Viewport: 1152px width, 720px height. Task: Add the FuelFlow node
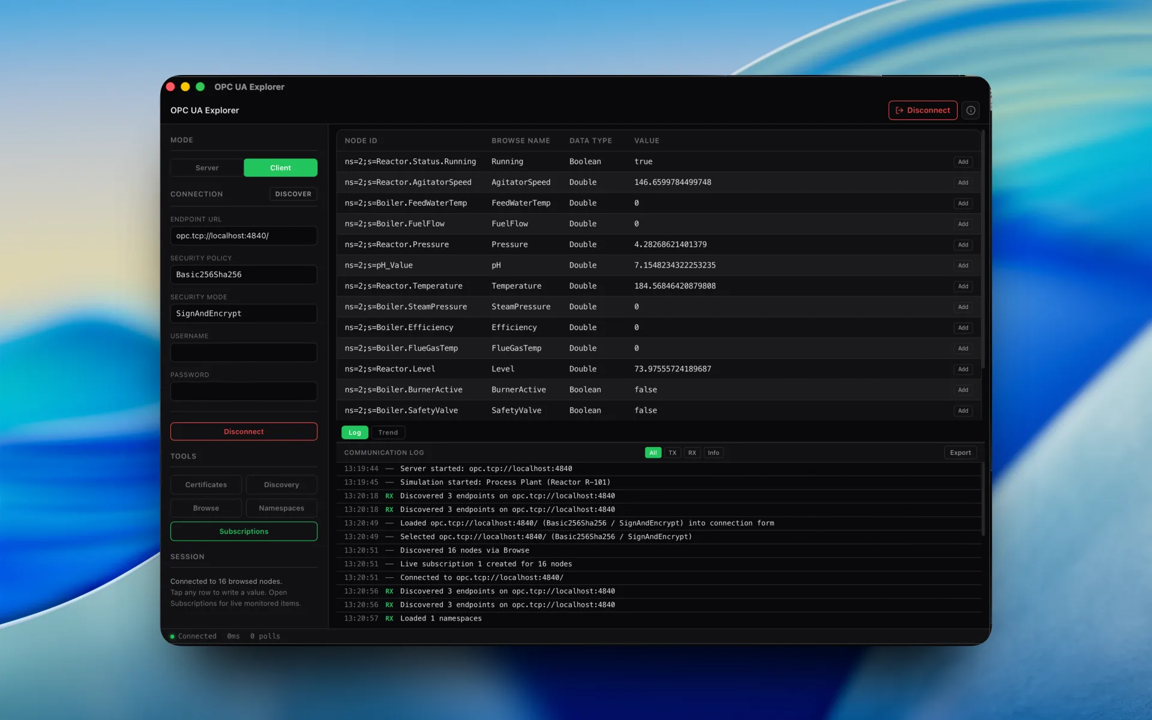pyautogui.click(x=963, y=224)
